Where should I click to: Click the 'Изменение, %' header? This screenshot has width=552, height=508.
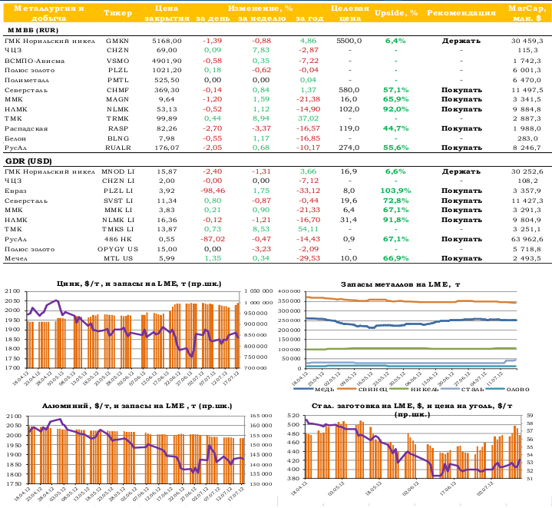tap(260, 8)
